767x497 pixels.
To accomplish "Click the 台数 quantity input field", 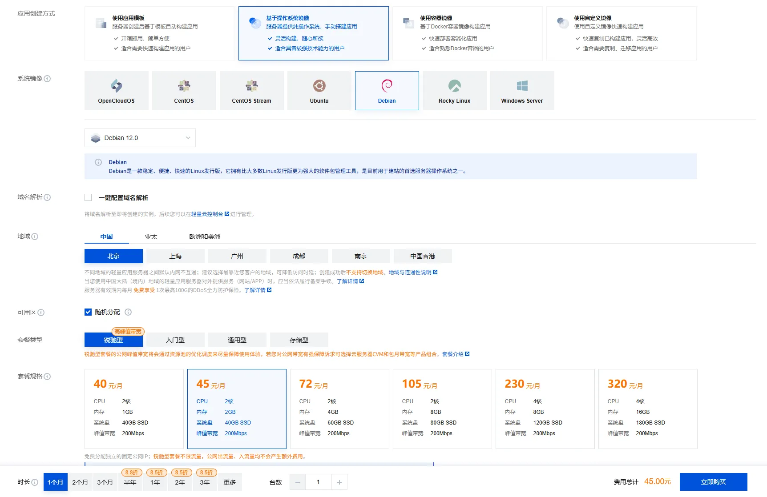I will (x=318, y=482).
